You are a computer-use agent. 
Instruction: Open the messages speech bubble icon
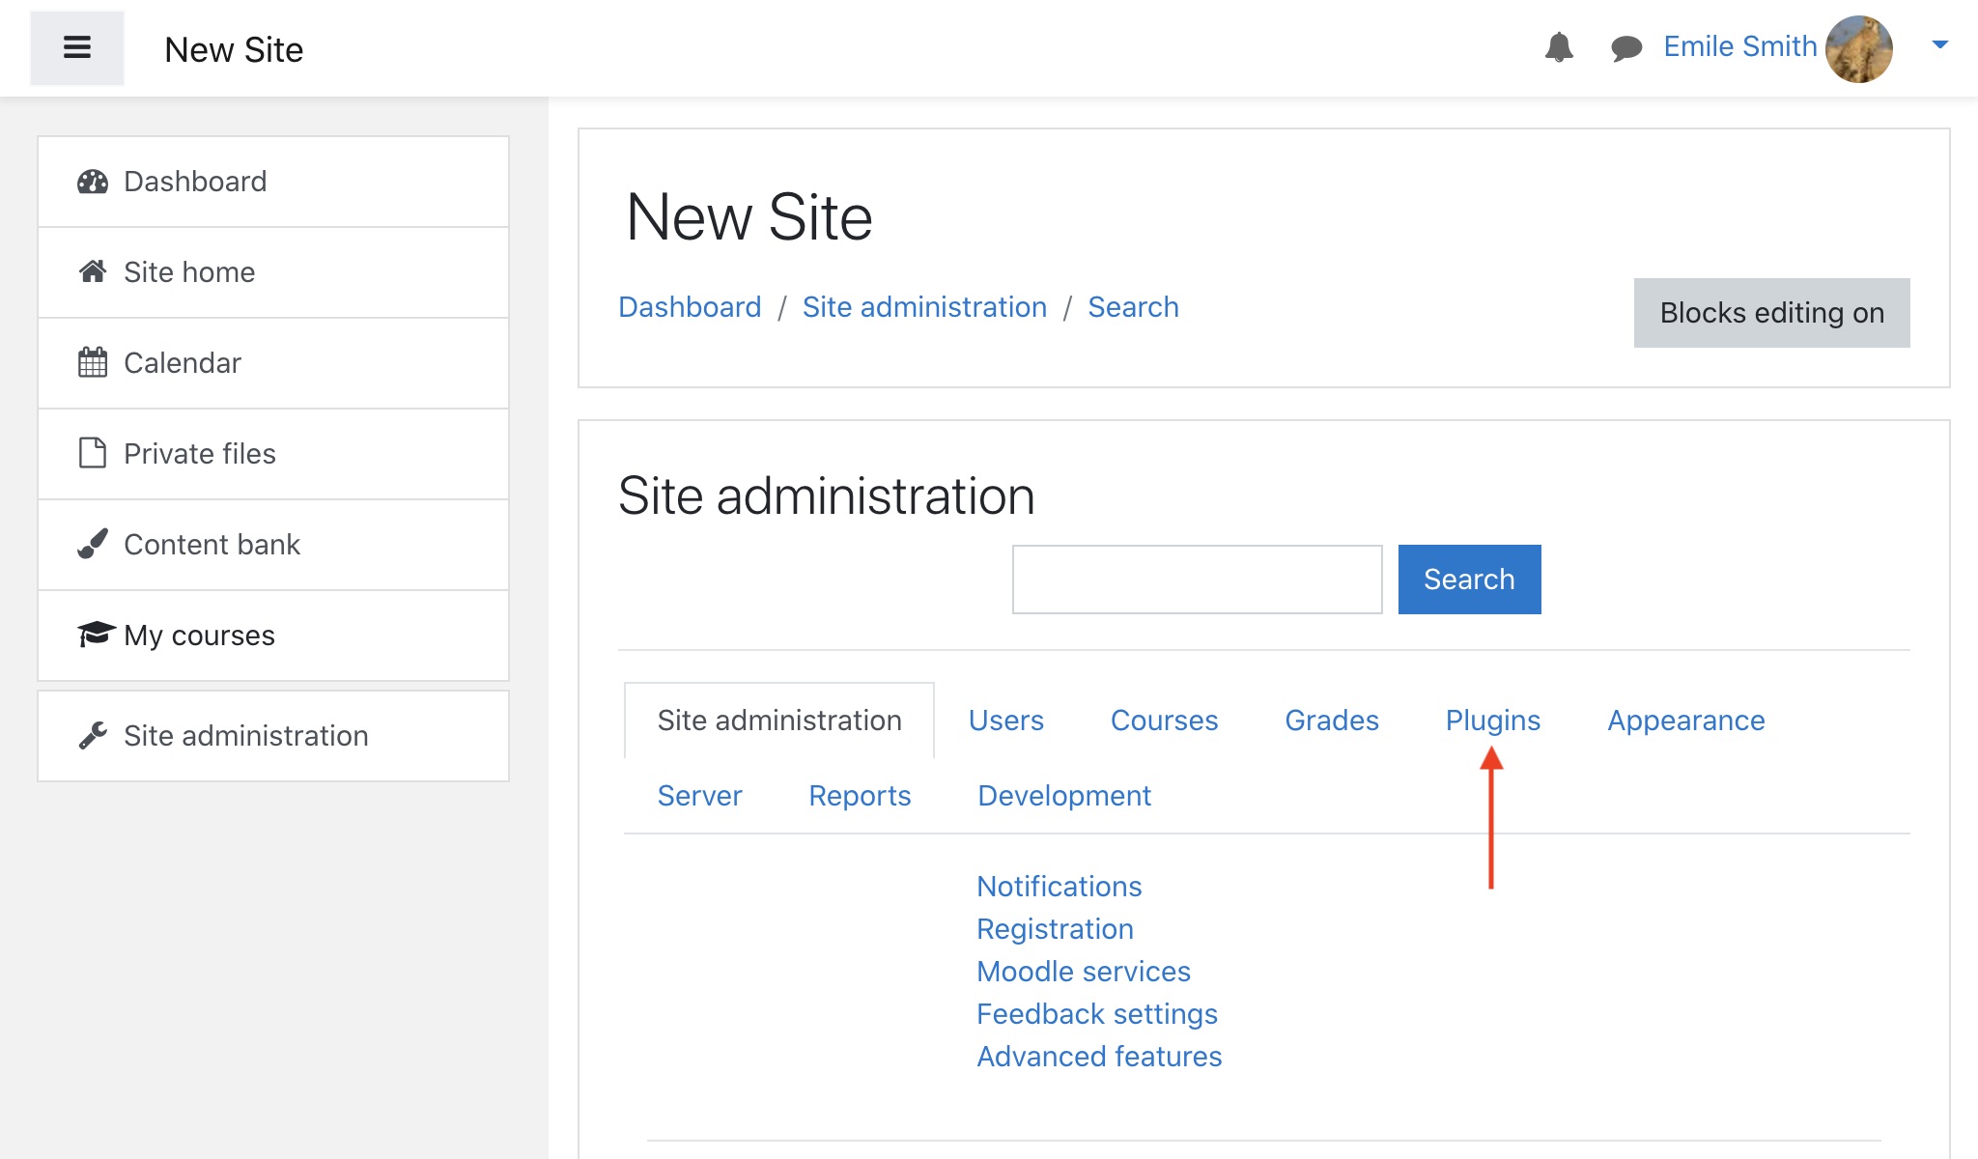(1626, 47)
